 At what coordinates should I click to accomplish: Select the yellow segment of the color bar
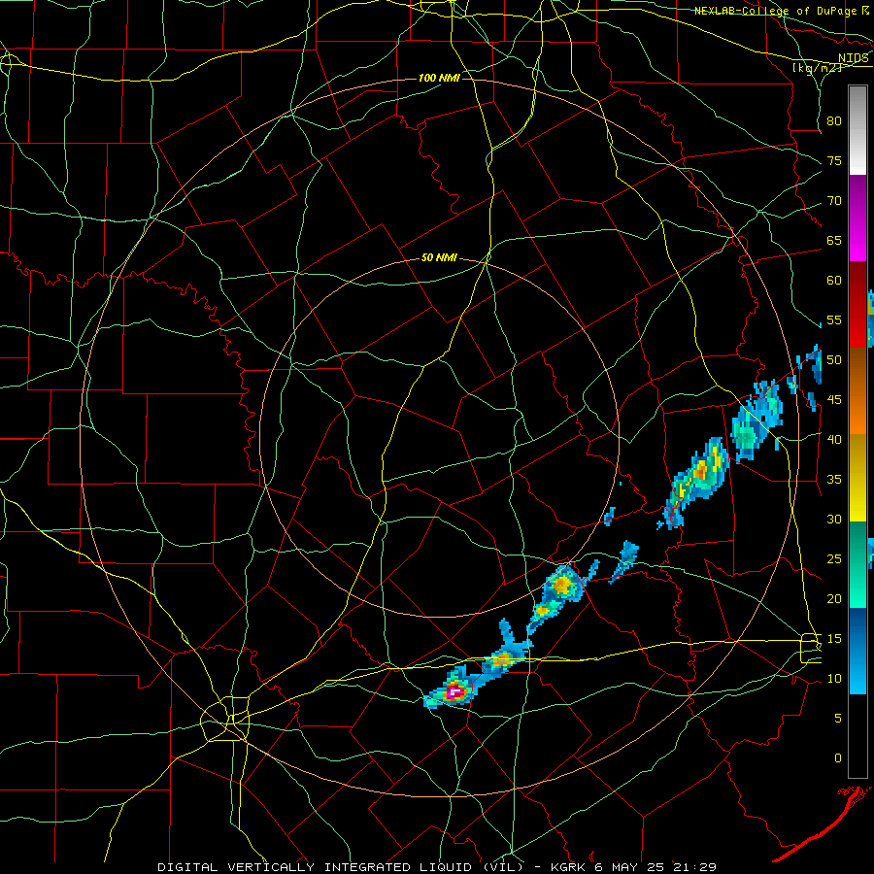(x=857, y=478)
